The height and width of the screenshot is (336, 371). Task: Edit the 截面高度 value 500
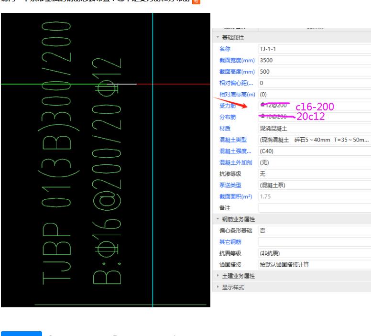315,72
